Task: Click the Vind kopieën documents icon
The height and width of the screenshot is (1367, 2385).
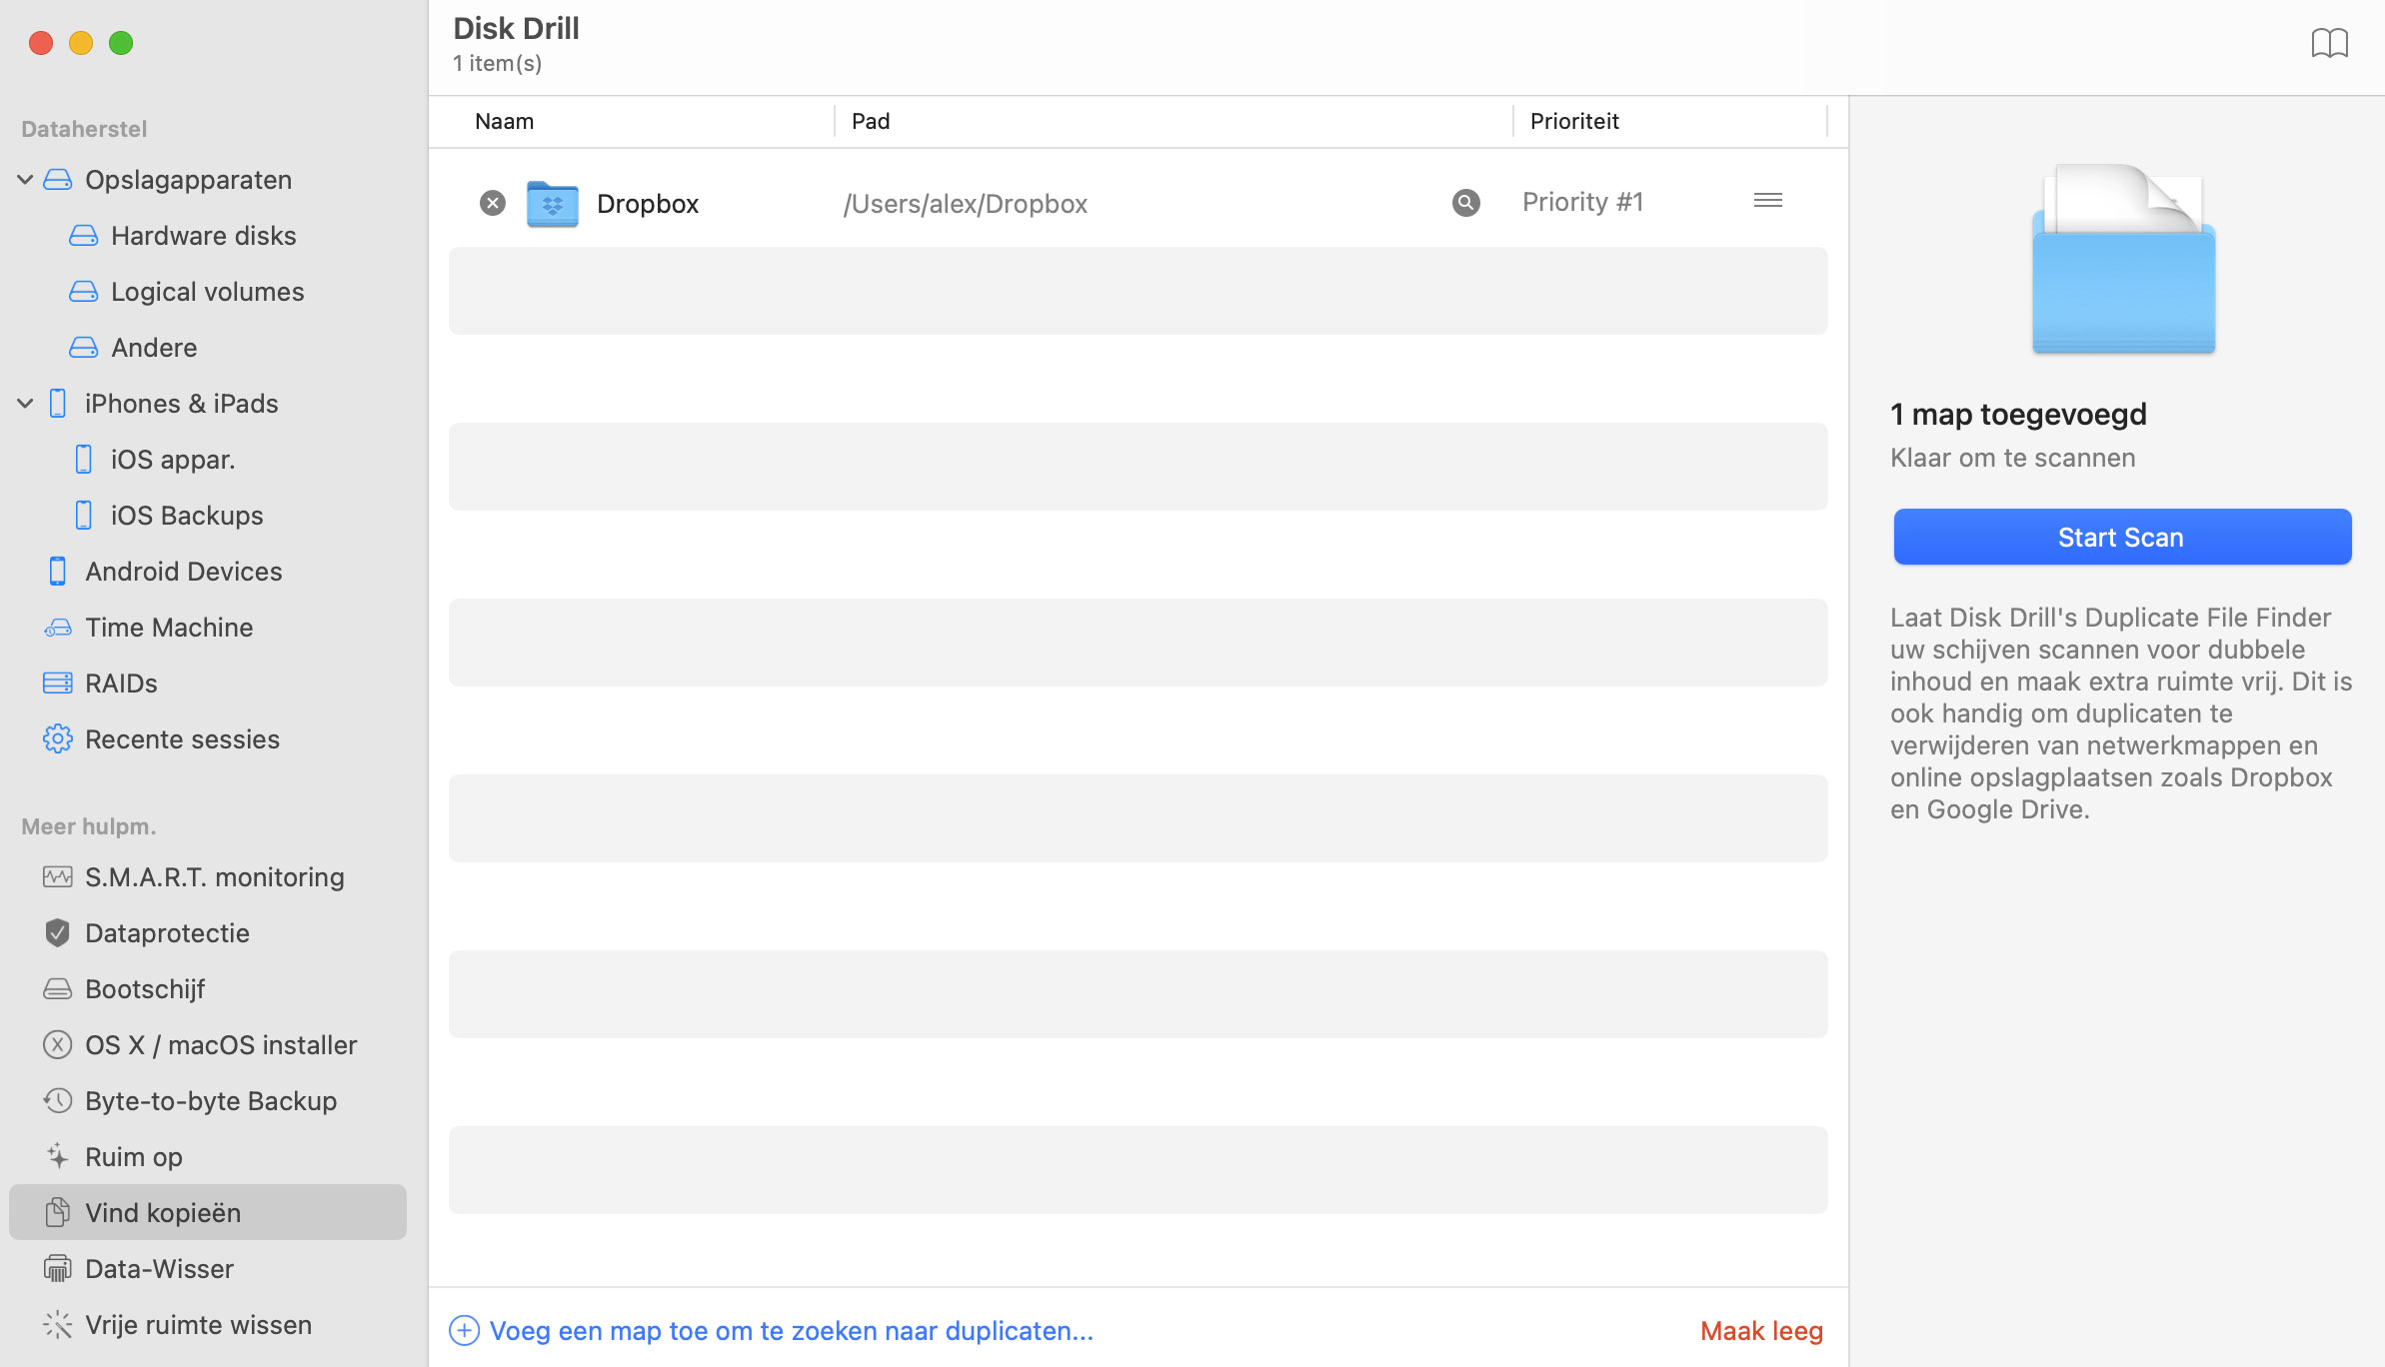Action: click(58, 1213)
